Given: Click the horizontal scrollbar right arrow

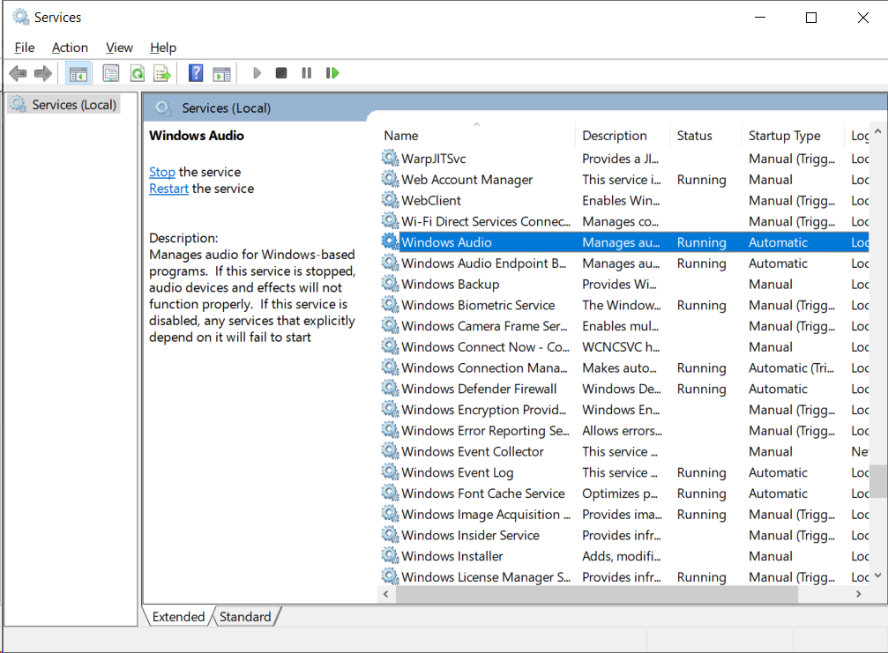Looking at the screenshot, I should [859, 596].
